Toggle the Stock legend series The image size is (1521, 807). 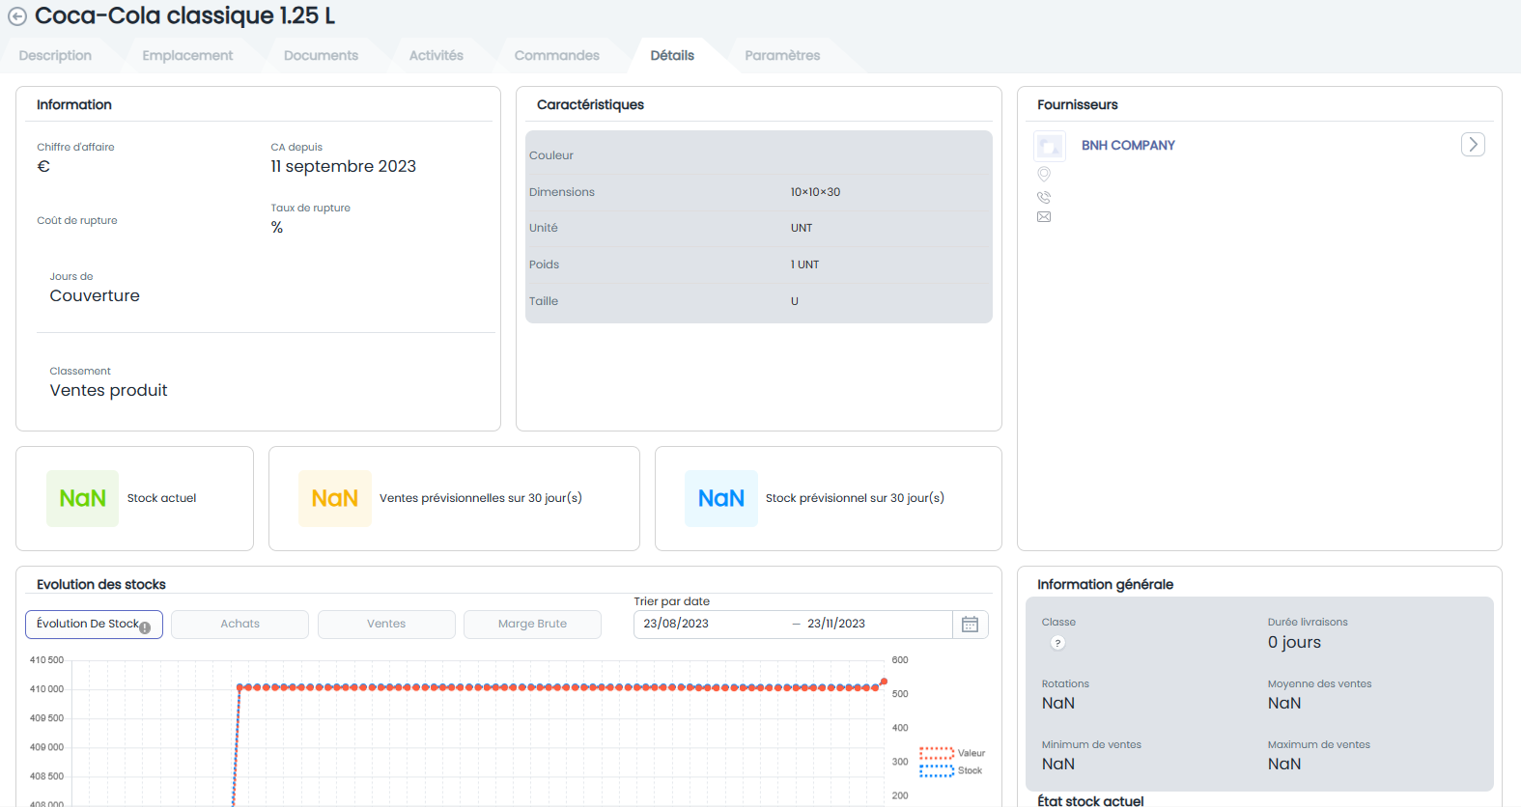pos(951,770)
